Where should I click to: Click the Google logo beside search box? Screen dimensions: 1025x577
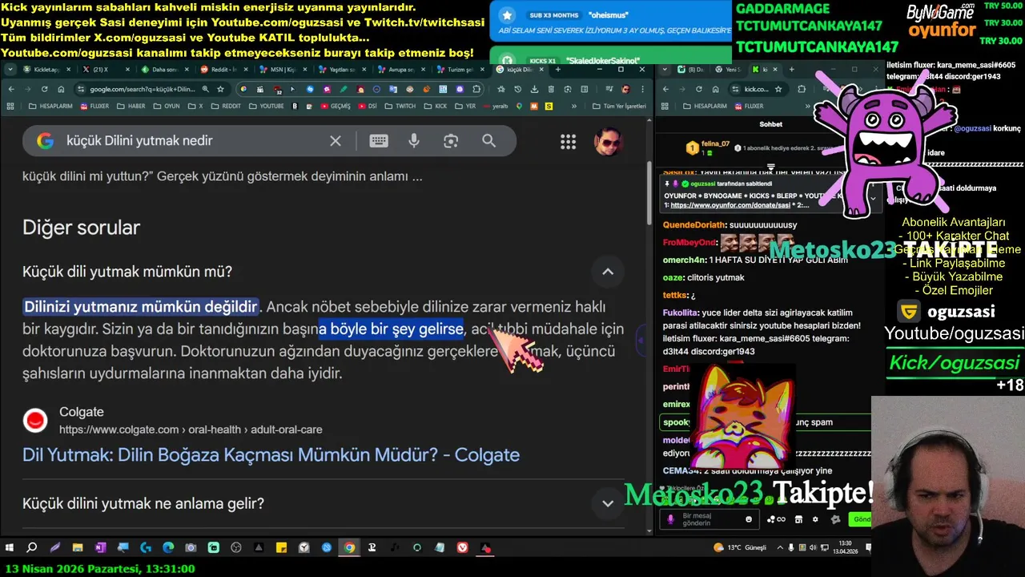pyautogui.click(x=46, y=141)
